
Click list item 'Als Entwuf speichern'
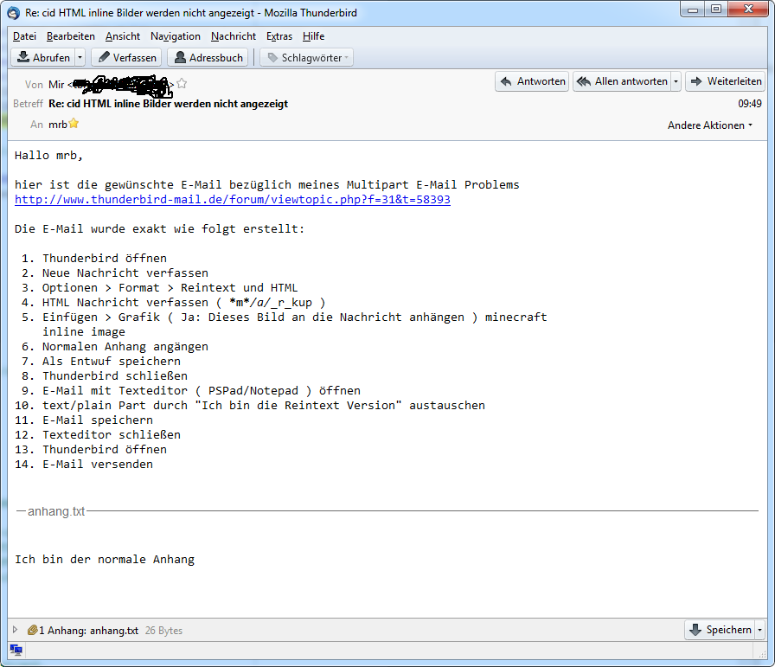coord(112,362)
